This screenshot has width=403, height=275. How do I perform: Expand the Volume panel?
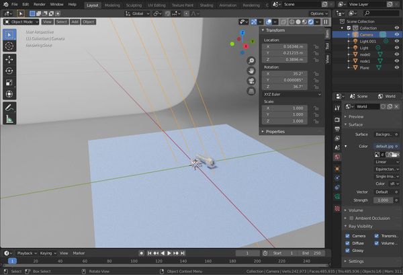356,210
